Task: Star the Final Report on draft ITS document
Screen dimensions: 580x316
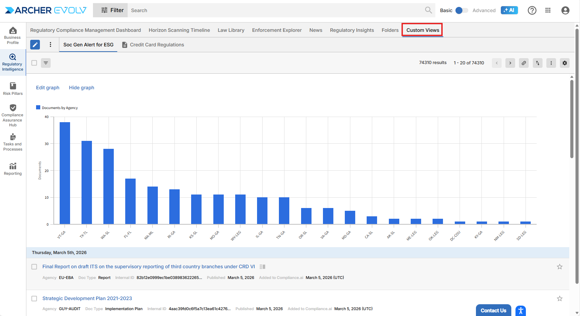Action: click(x=560, y=267)
